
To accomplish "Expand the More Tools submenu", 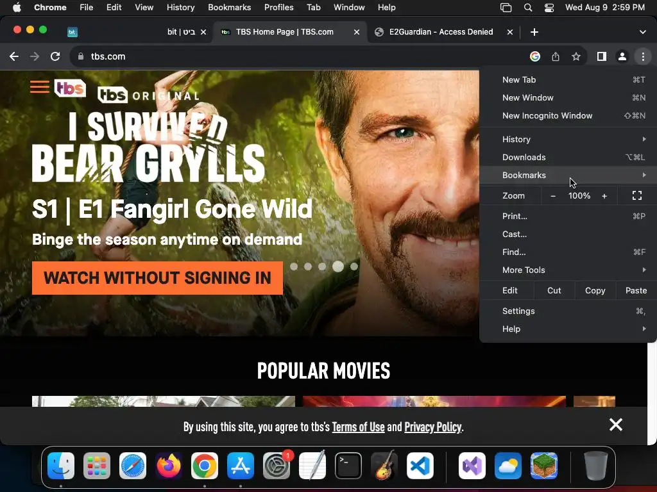I will (567, 270).
